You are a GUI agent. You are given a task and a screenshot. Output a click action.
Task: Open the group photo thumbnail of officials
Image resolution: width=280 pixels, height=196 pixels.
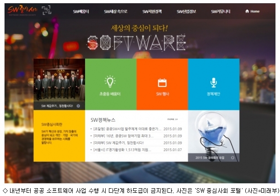59,81
